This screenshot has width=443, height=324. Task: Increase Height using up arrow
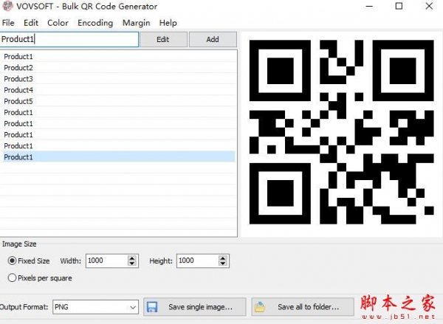click(x=223, y=258)
